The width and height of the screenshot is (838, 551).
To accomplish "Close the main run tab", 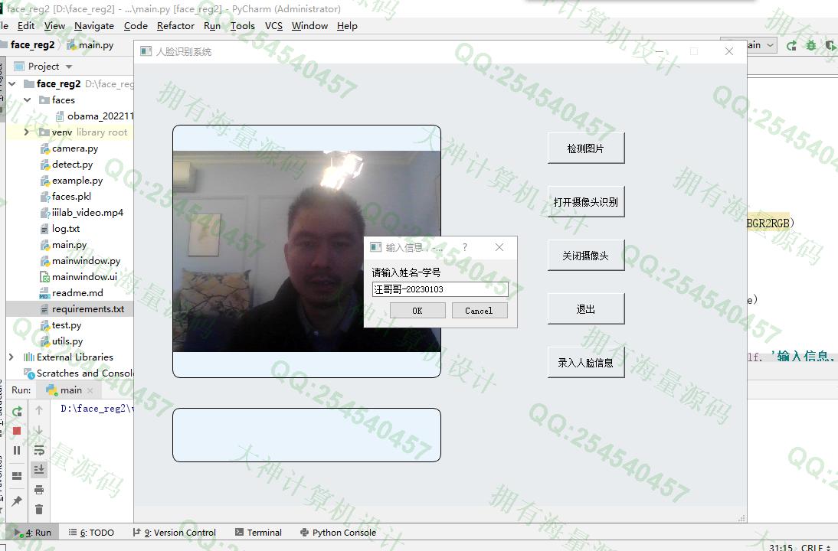I will point(90,390).
